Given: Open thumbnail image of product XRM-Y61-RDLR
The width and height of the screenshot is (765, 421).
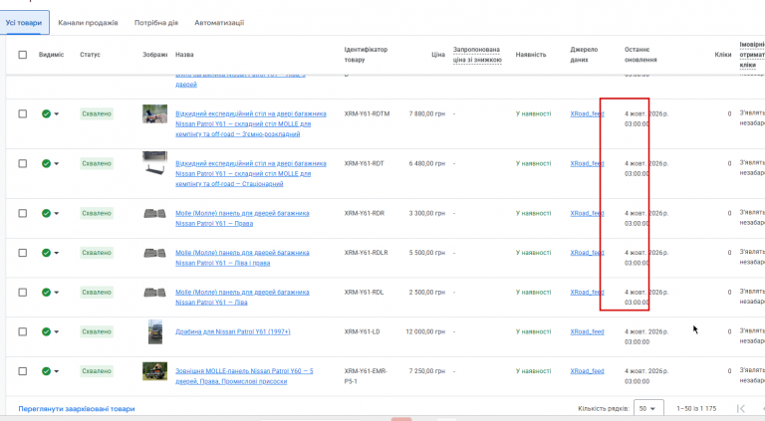Looking at the screenshot, I should pyautogui.click(x=154, y=253).
